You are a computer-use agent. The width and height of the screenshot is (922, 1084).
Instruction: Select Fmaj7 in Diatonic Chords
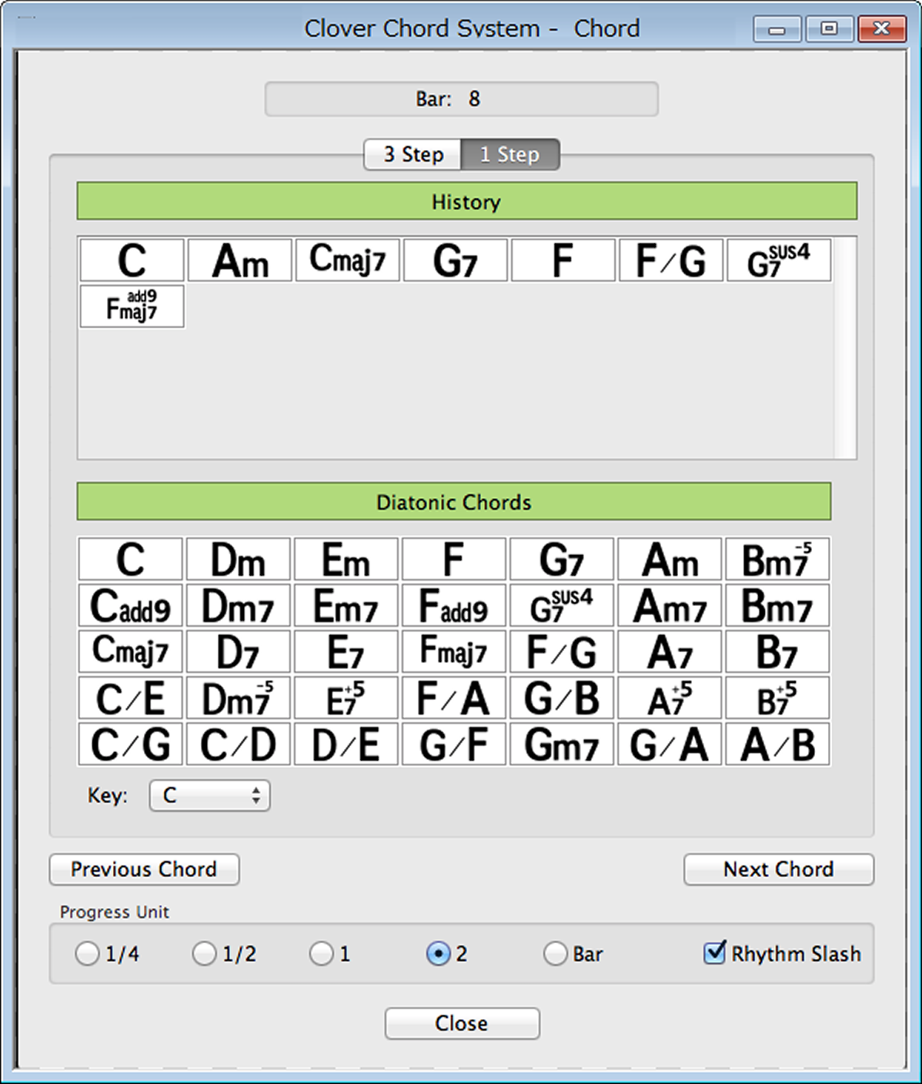click(453, 651)
